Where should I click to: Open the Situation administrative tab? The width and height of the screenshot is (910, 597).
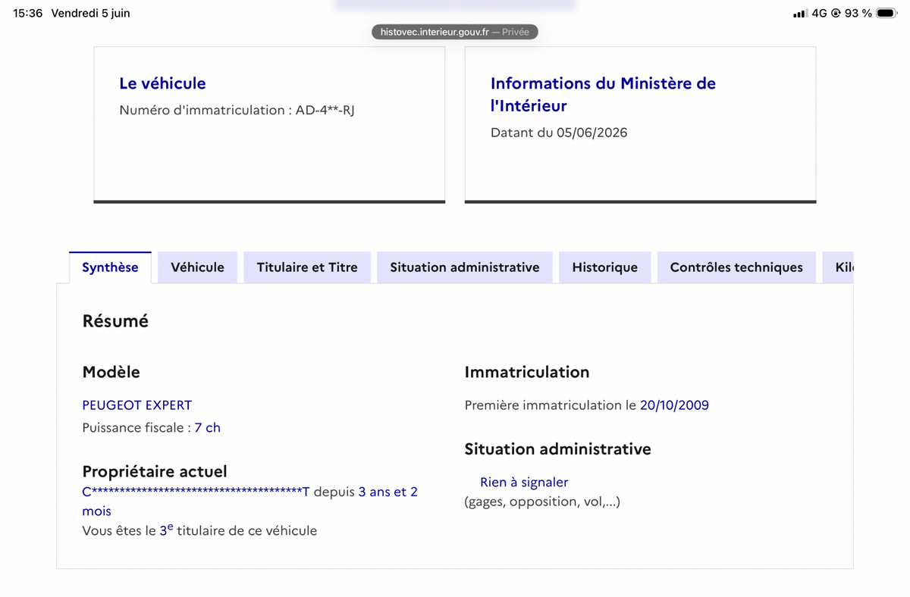click(x=465, y=267)
